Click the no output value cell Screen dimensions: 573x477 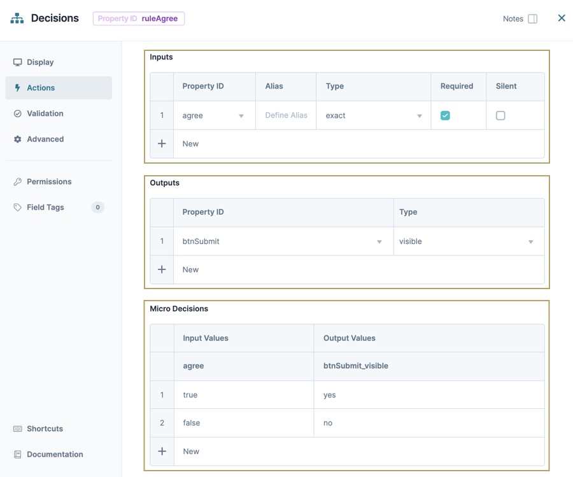[429, 423]
